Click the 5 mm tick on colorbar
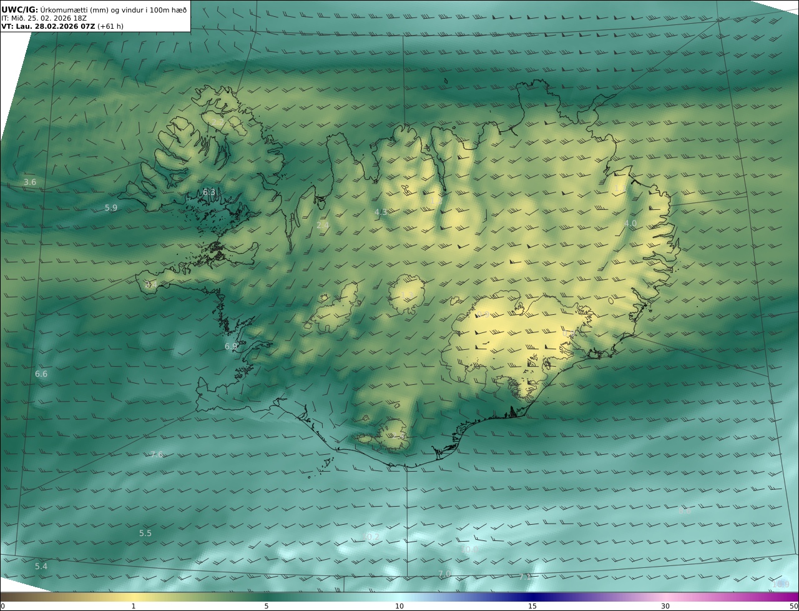799x611 pixels. tap(267, 606)
